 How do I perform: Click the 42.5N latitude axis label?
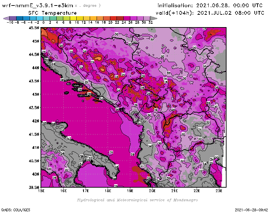click(x=34, y=108)
